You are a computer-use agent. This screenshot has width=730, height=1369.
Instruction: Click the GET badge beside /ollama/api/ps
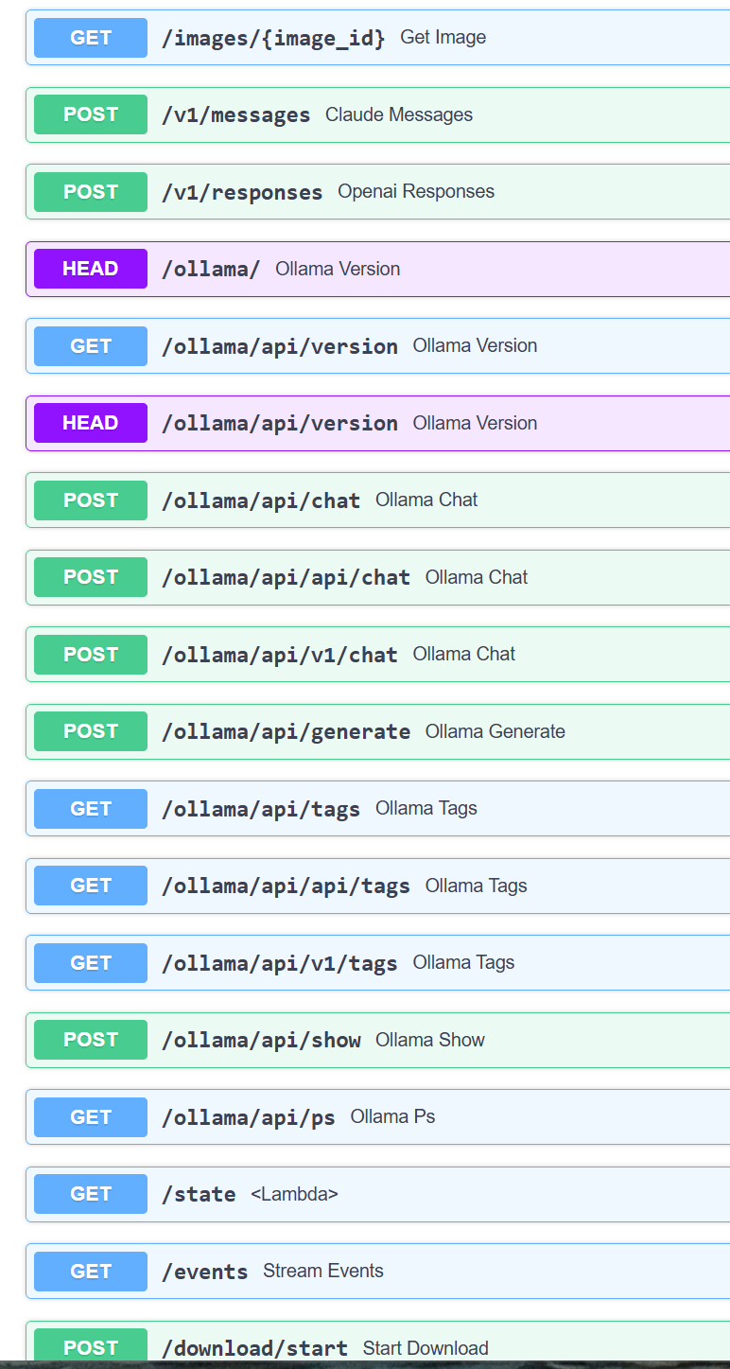91,1117
